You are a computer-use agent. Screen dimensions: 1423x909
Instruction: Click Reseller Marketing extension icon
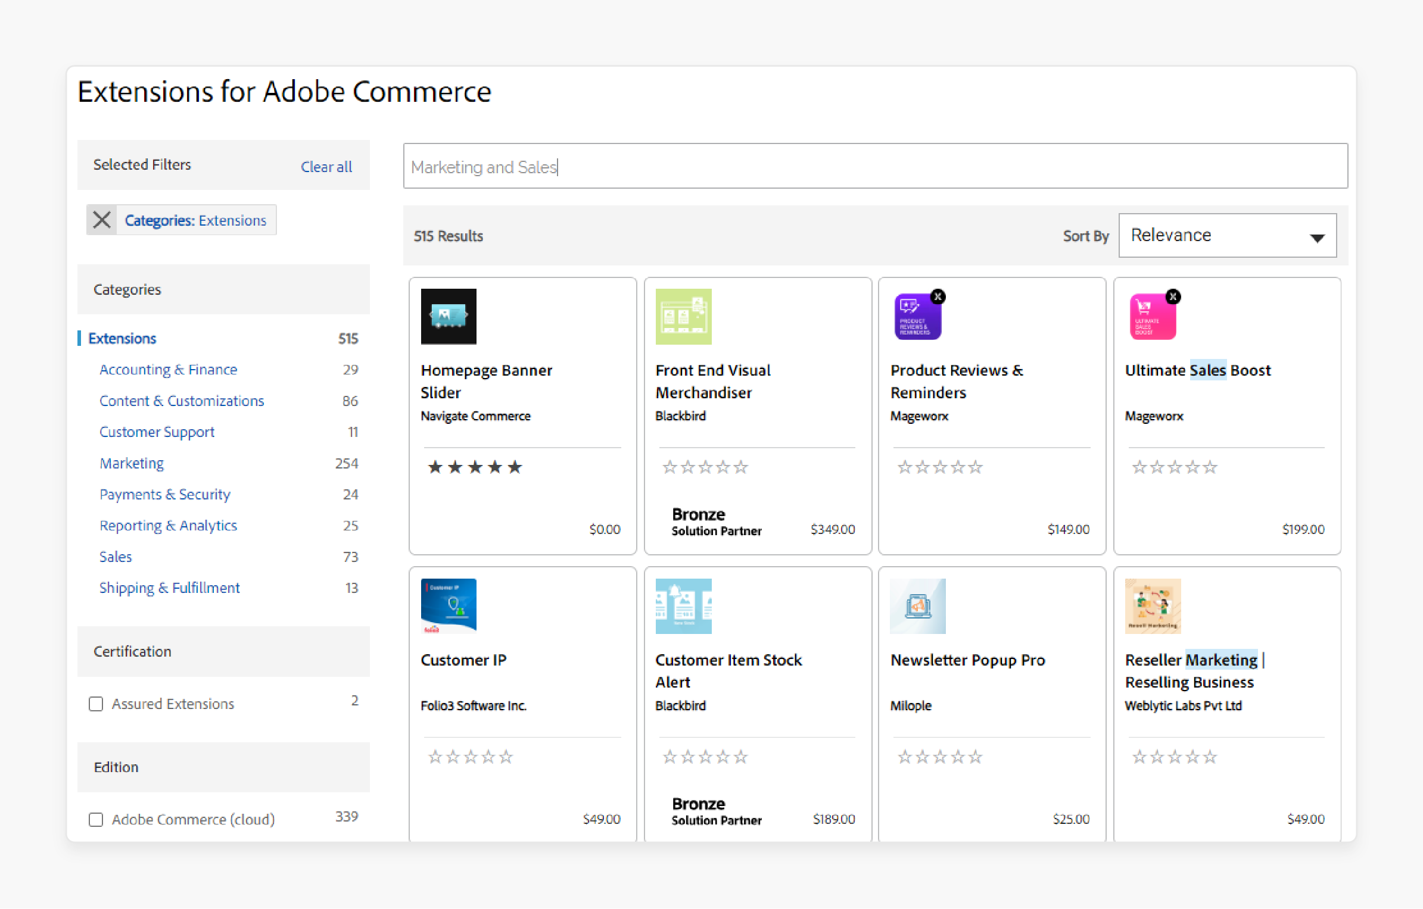[x=1153, y=607]
